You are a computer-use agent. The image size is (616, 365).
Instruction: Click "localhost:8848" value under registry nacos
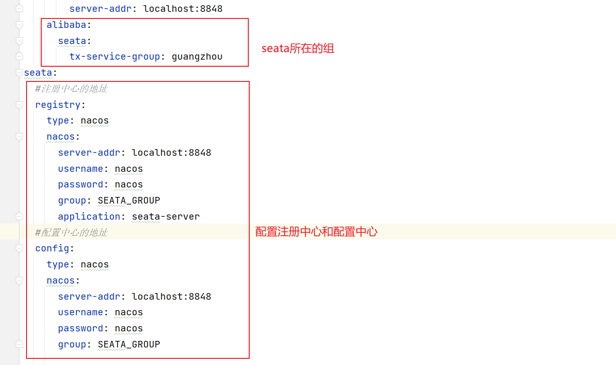[172, 152]
